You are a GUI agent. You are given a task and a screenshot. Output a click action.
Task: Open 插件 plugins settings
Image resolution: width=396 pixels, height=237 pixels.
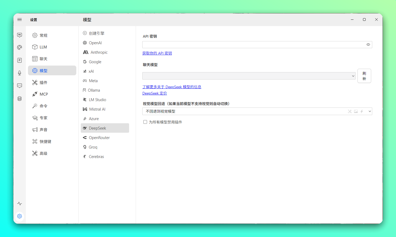click(52, 82)
